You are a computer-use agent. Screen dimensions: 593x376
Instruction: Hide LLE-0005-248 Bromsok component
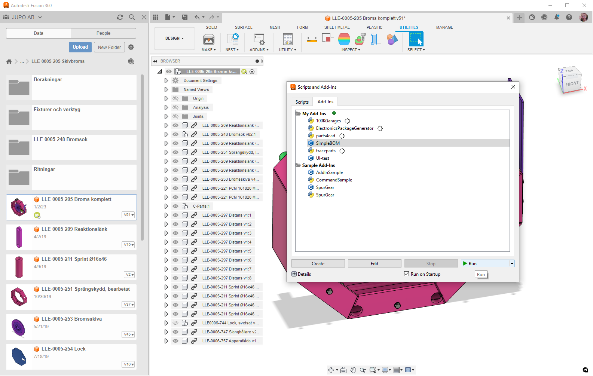coord(175,134)
